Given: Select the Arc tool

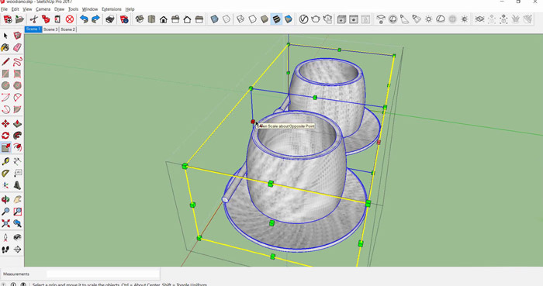Looking at the screenshot, I should 5,98.
